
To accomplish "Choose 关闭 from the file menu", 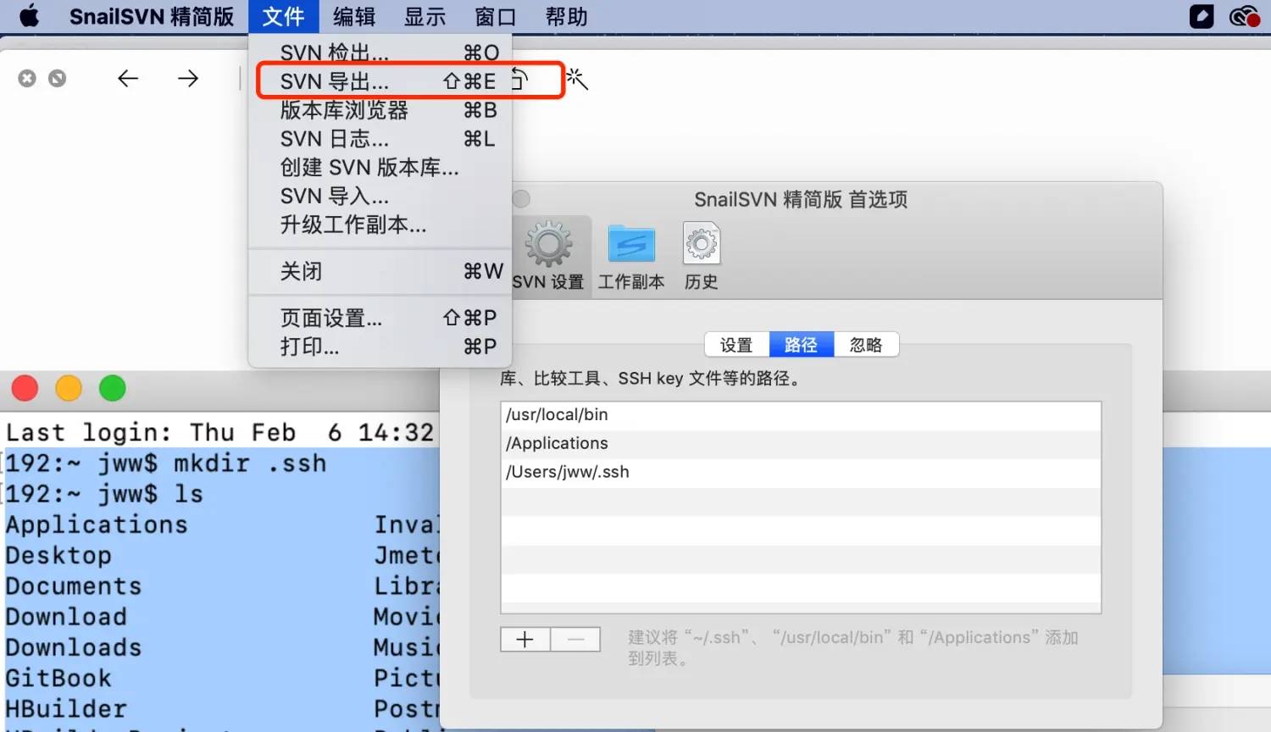I will click(380, 271).
